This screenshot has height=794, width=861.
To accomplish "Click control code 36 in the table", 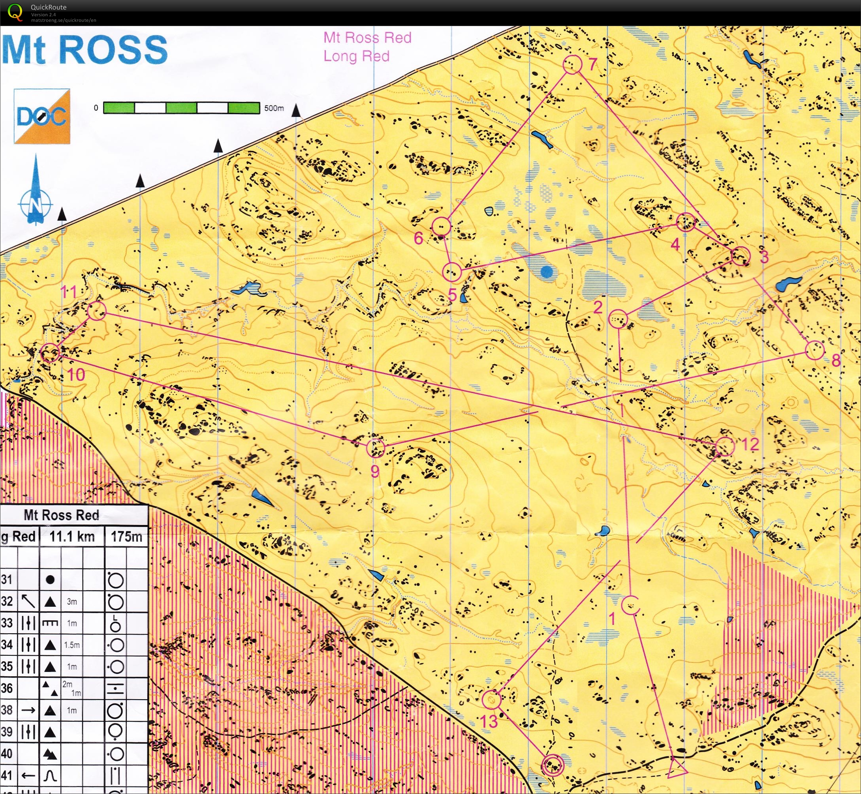I will click(6, 689).
